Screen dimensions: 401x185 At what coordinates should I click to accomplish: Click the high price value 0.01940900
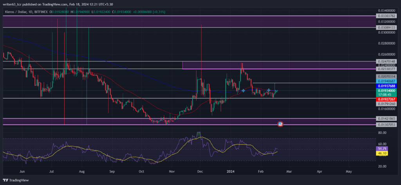[81, 12]
